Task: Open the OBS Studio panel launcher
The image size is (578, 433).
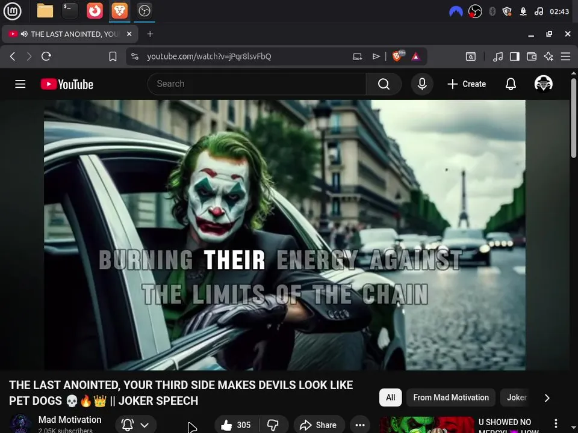Action: coord(144,11)
